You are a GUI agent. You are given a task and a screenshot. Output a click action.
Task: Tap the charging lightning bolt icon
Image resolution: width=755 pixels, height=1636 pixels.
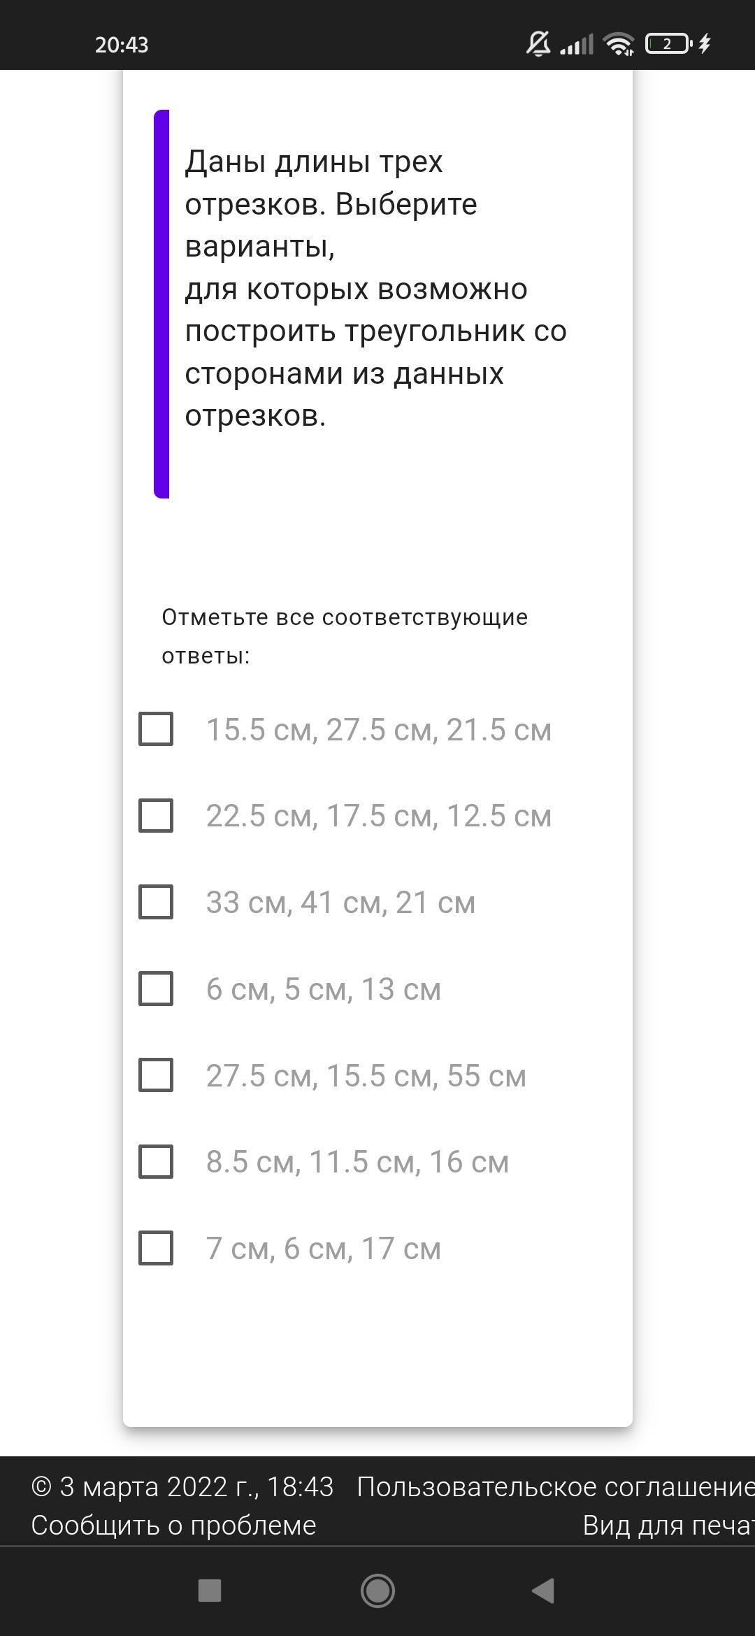click(x=705, y=44)
